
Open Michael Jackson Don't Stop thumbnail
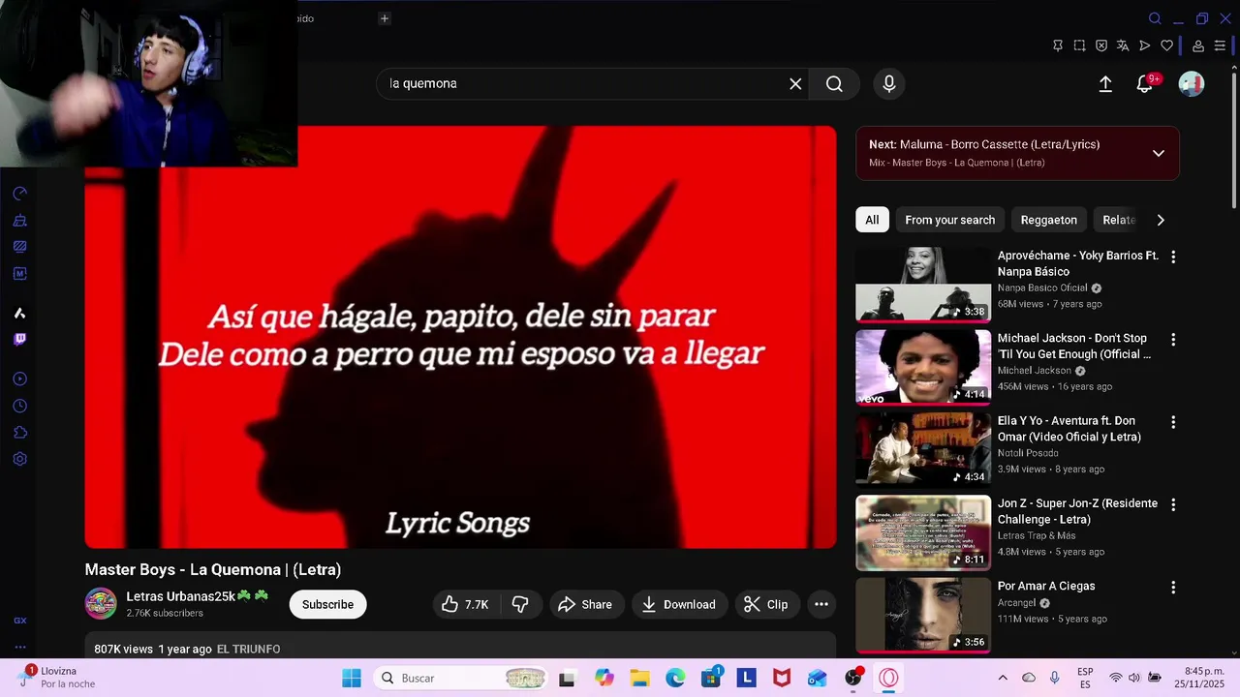923,367
